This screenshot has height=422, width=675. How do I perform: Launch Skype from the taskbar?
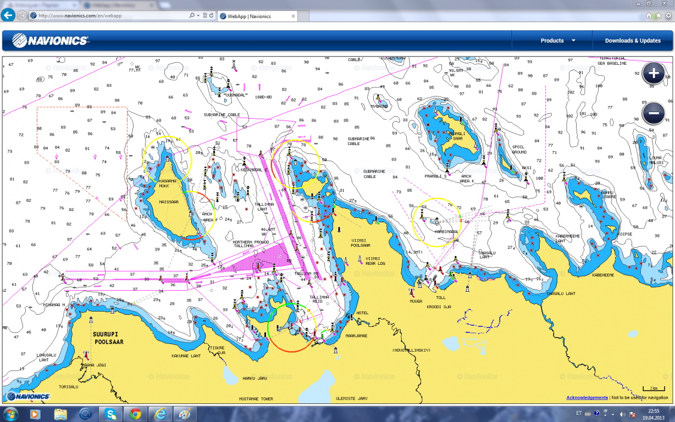pyautogui.click(x=110, y=413)
